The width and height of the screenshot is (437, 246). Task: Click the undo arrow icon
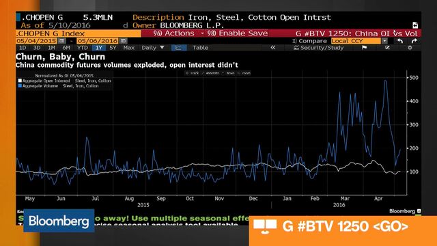coord(400,41)
